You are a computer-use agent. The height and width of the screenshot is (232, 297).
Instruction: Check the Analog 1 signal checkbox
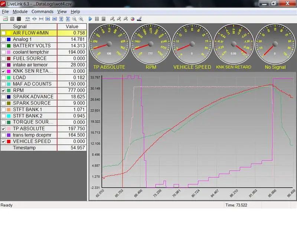click(3, 39)
